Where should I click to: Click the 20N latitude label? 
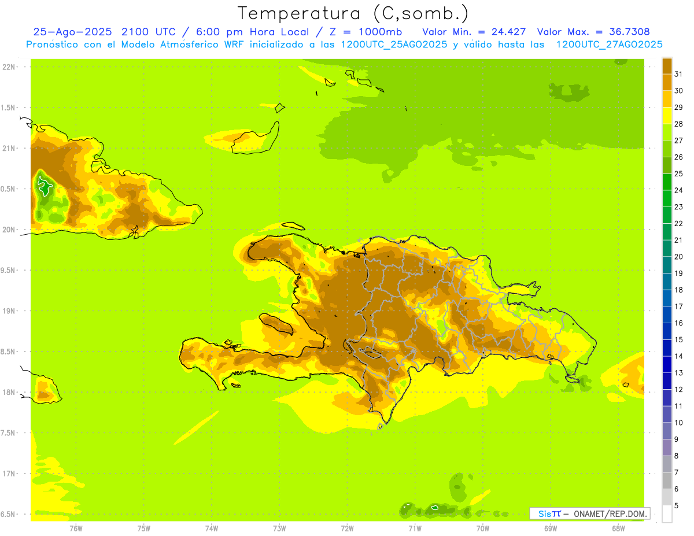[x=9, y=230]
